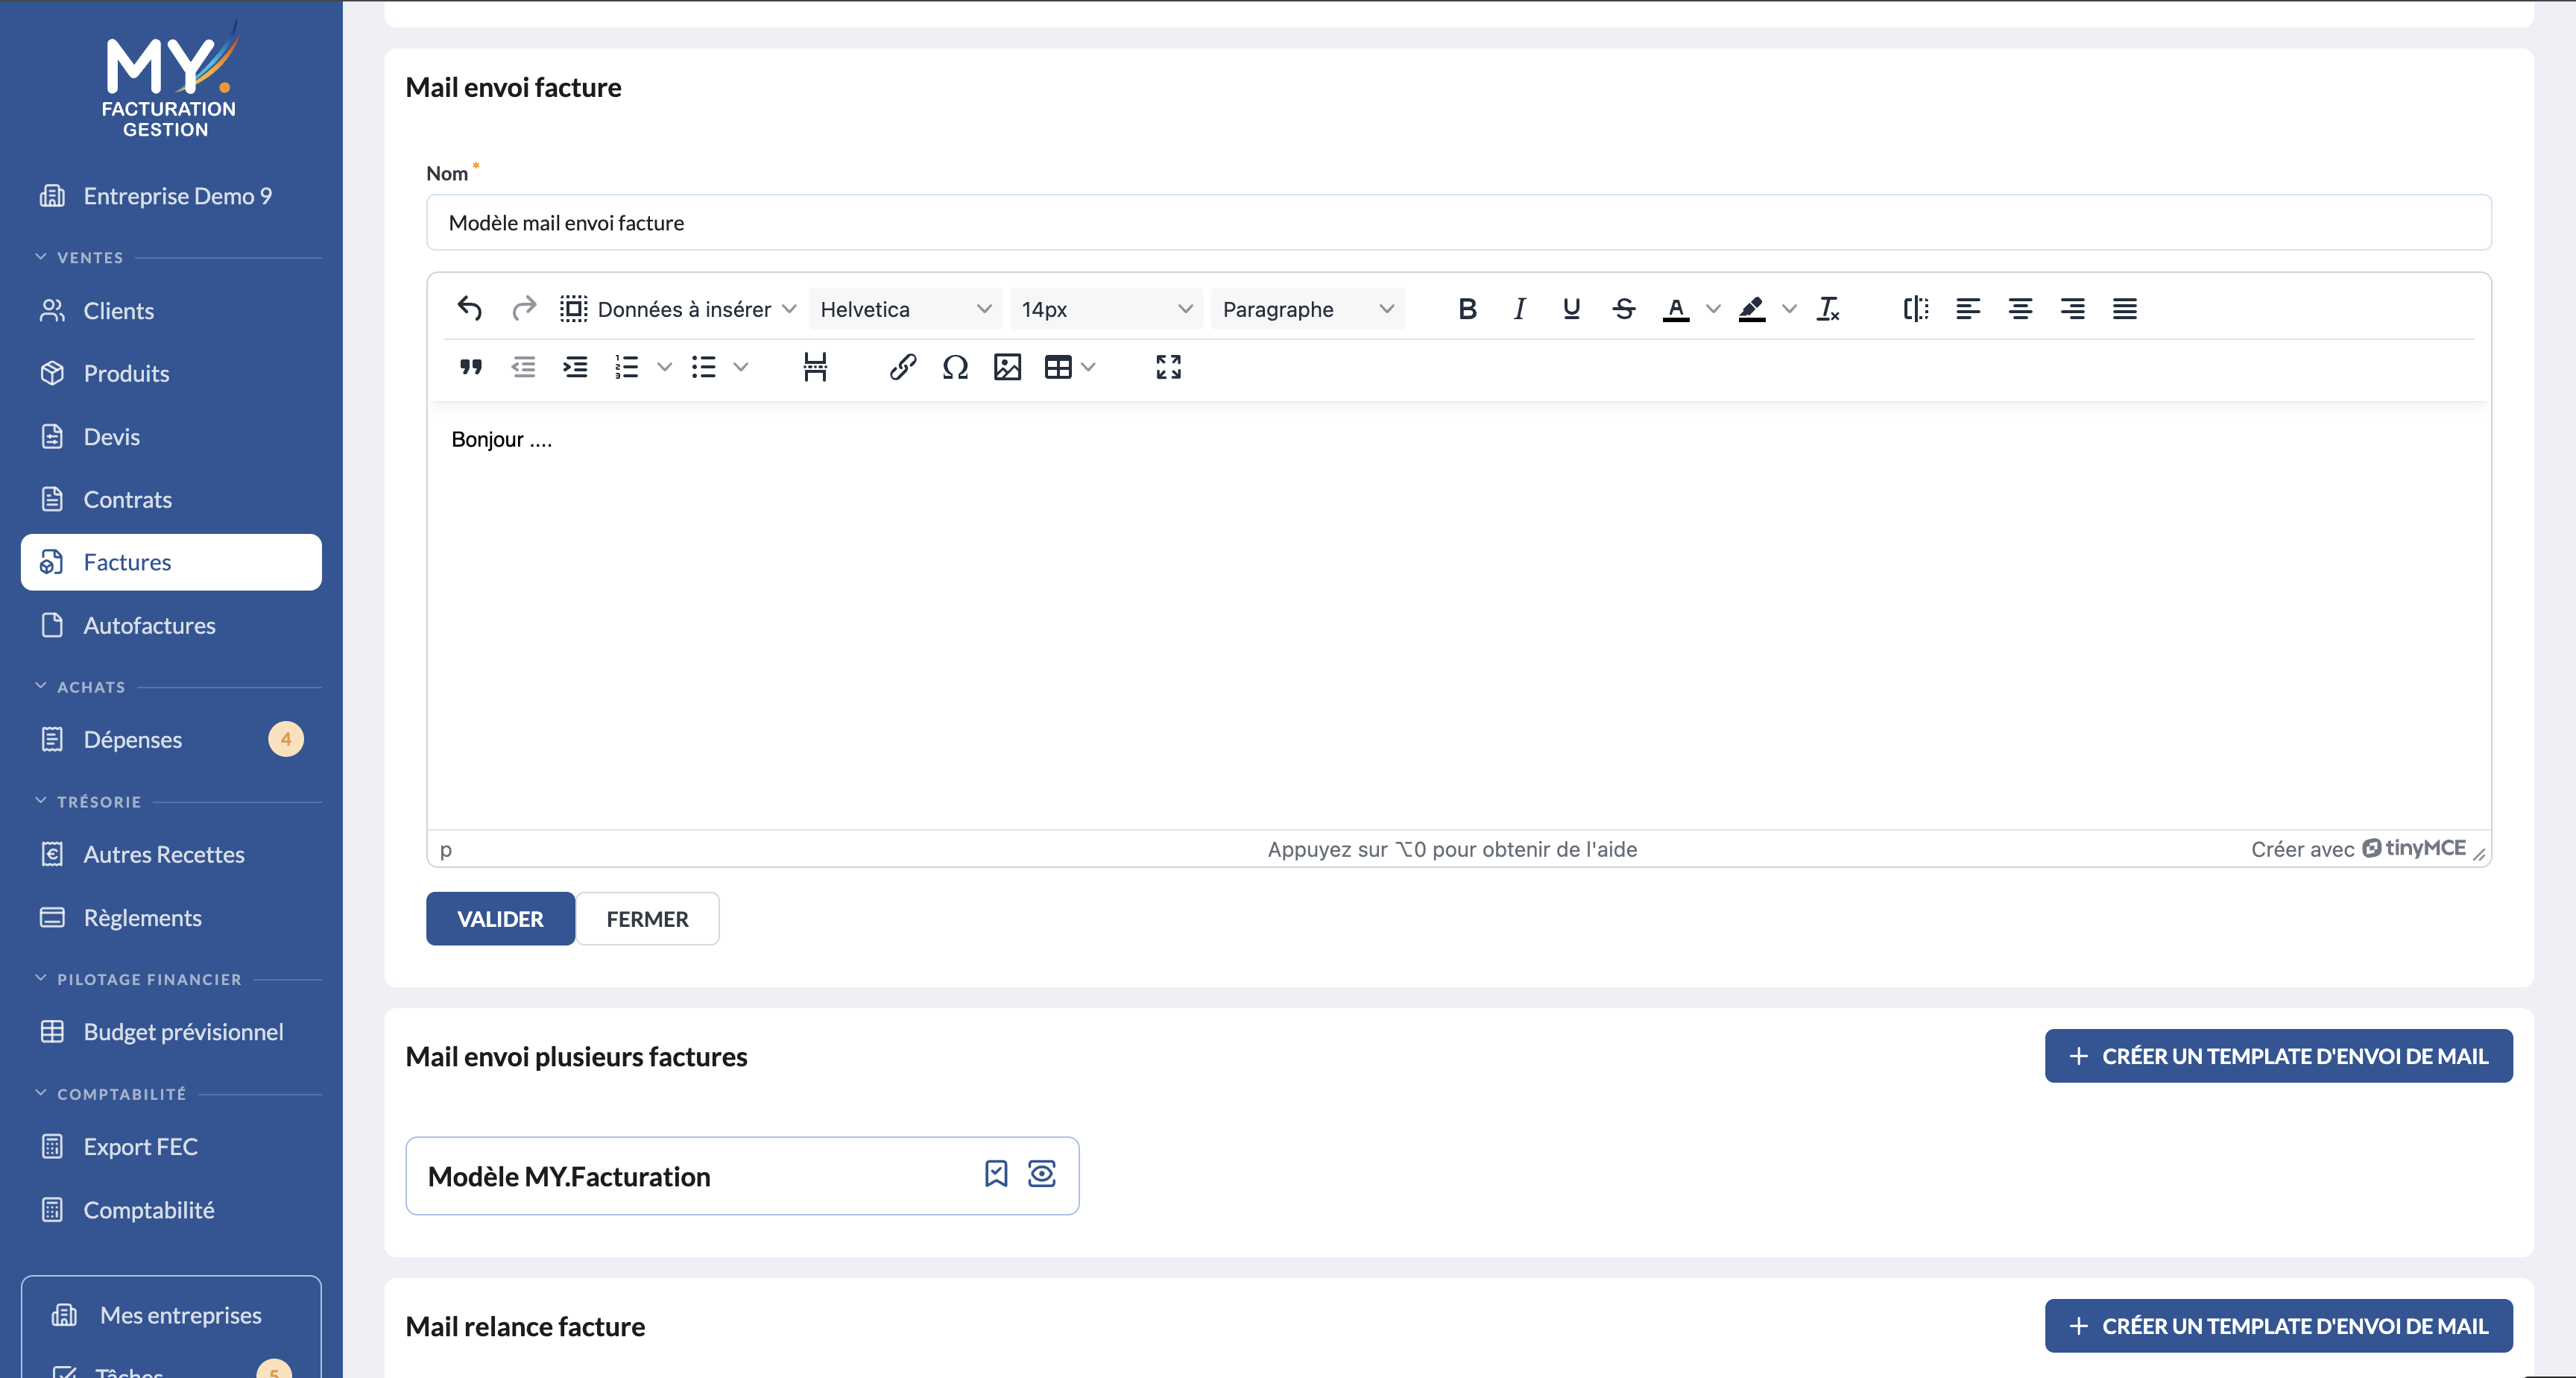Click the redo arrow in editor toolbar
This screenshot has width=2576, height=1378.
point(523,308)
